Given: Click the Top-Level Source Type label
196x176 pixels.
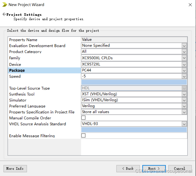Looking at the screenshot, I should [29, 88].
